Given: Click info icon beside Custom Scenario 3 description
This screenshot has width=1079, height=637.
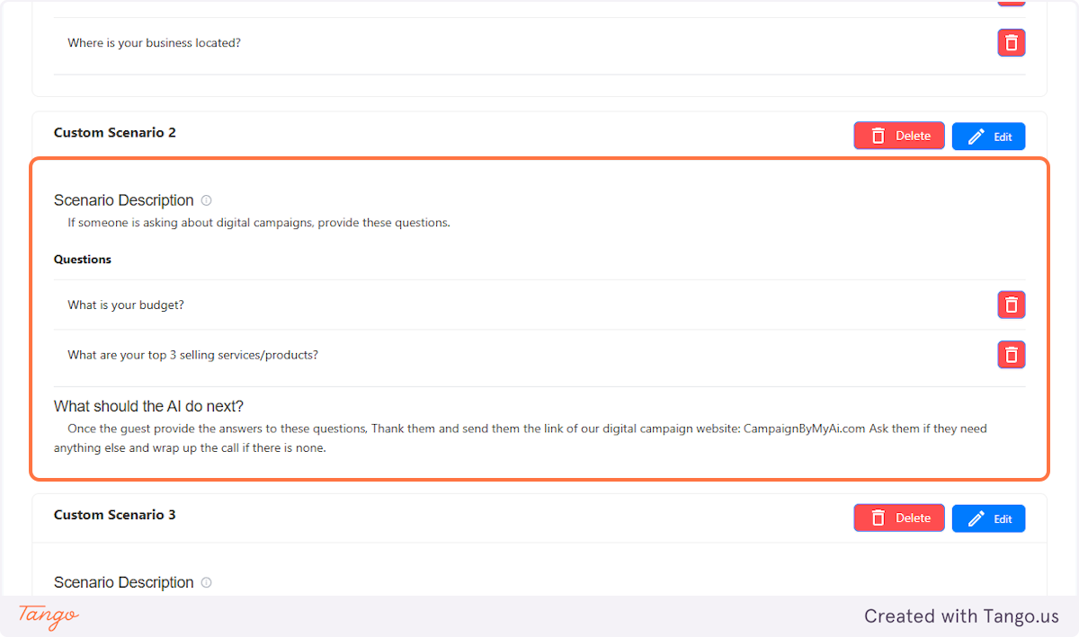Looking at the screenshot, I should [x=206, y=582].
